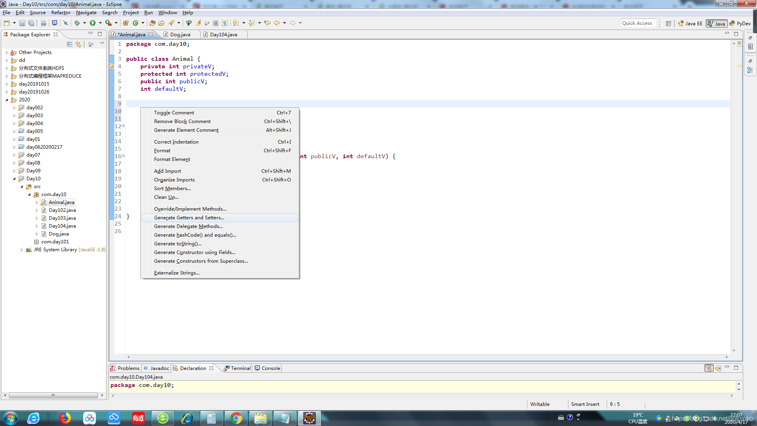
Task: Open Firefox from the Windows taskbar
Action: 65,418
